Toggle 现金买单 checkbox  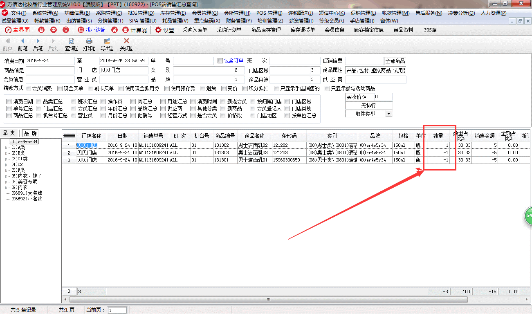tap(60, 88)
